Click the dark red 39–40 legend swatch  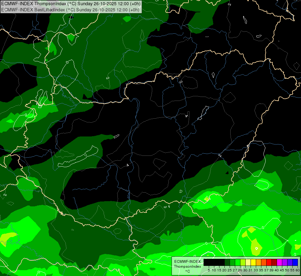point(274,262)
